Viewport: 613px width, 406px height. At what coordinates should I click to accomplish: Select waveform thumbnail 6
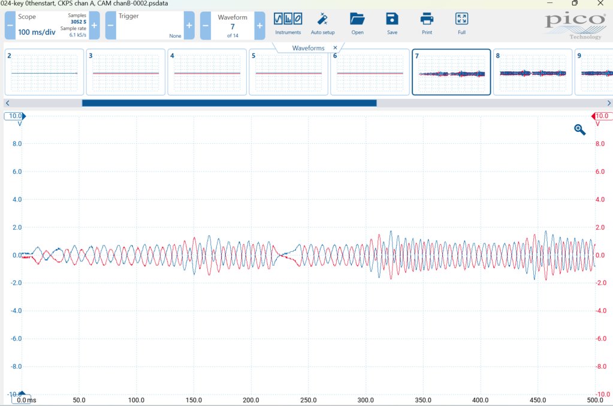370,72
